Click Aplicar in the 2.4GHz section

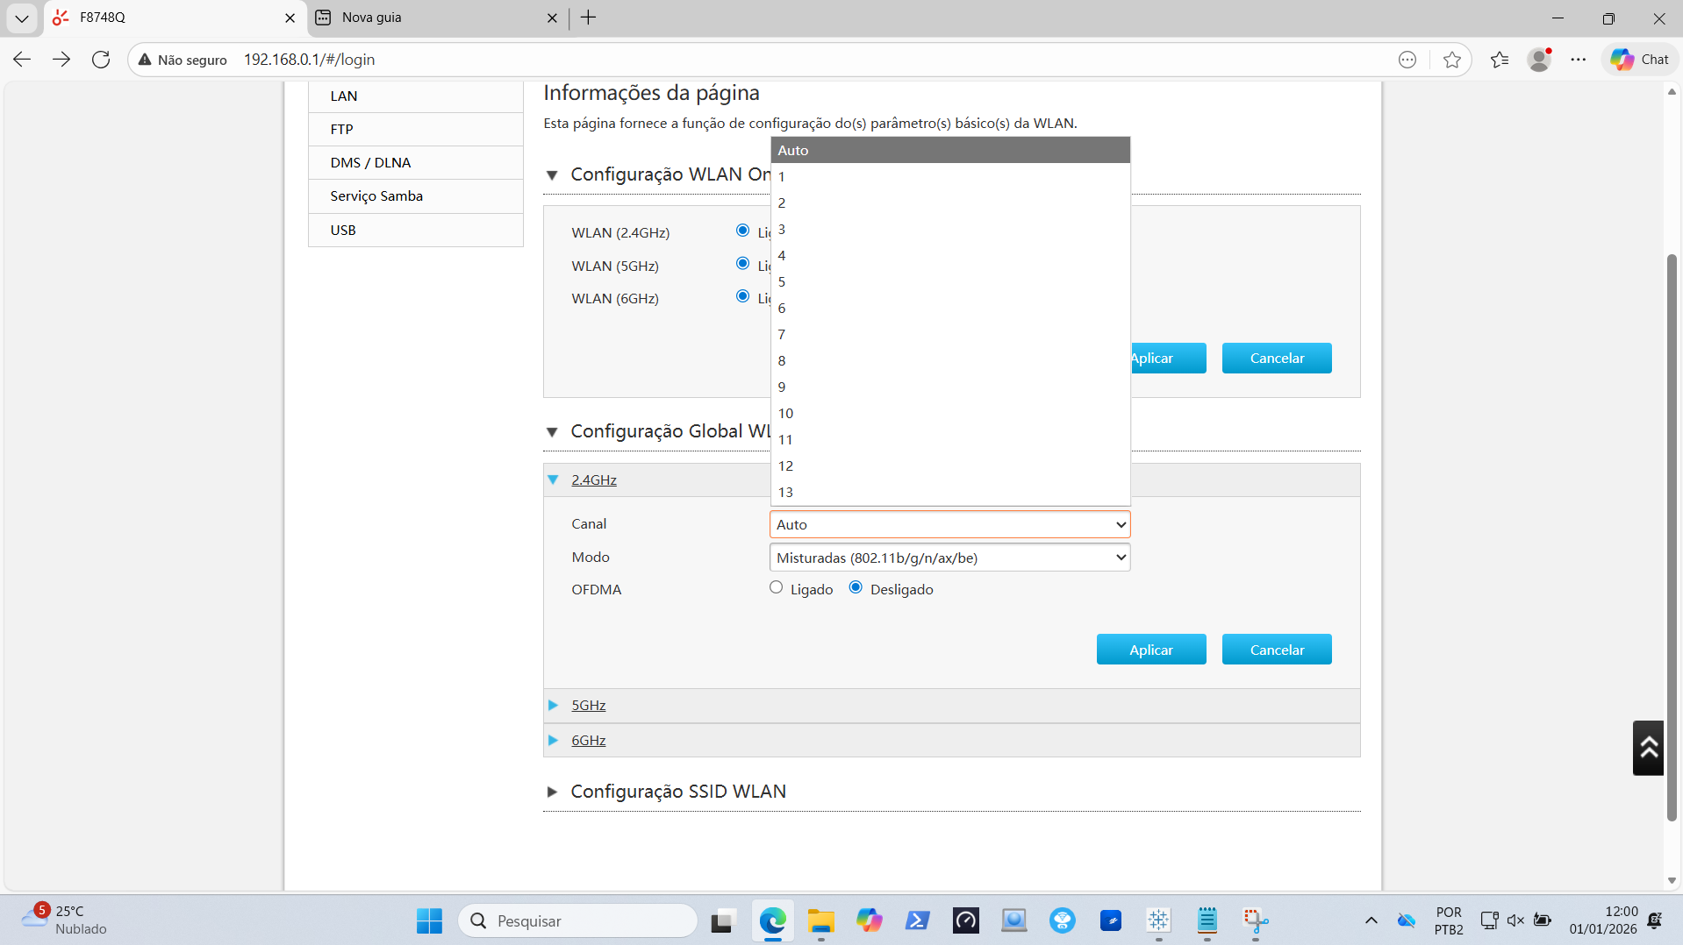tap(1150, 650)
